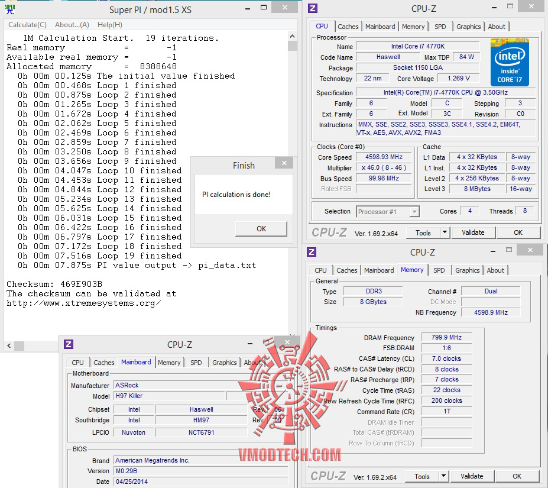The image size is (548, 488).
Task: Open Graphics tab in top CPU-Z window
Action: [x=468, y=27]
